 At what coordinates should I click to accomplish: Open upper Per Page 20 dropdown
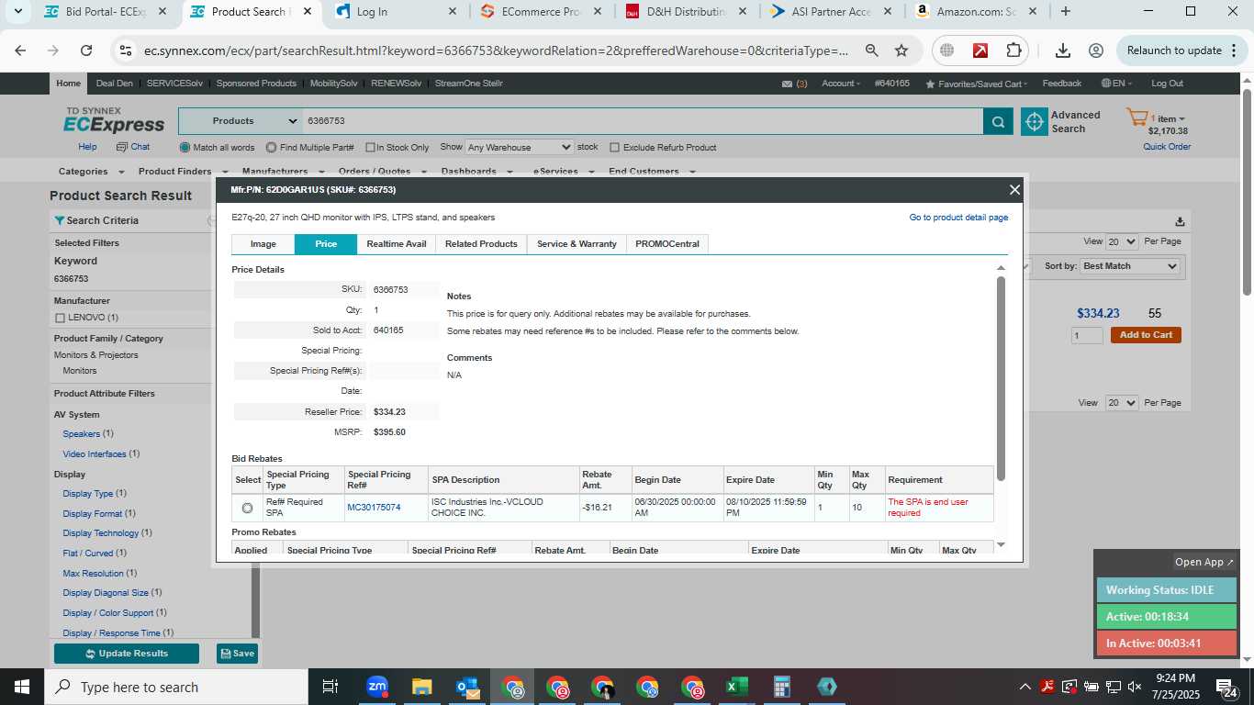click(1122, 241)
